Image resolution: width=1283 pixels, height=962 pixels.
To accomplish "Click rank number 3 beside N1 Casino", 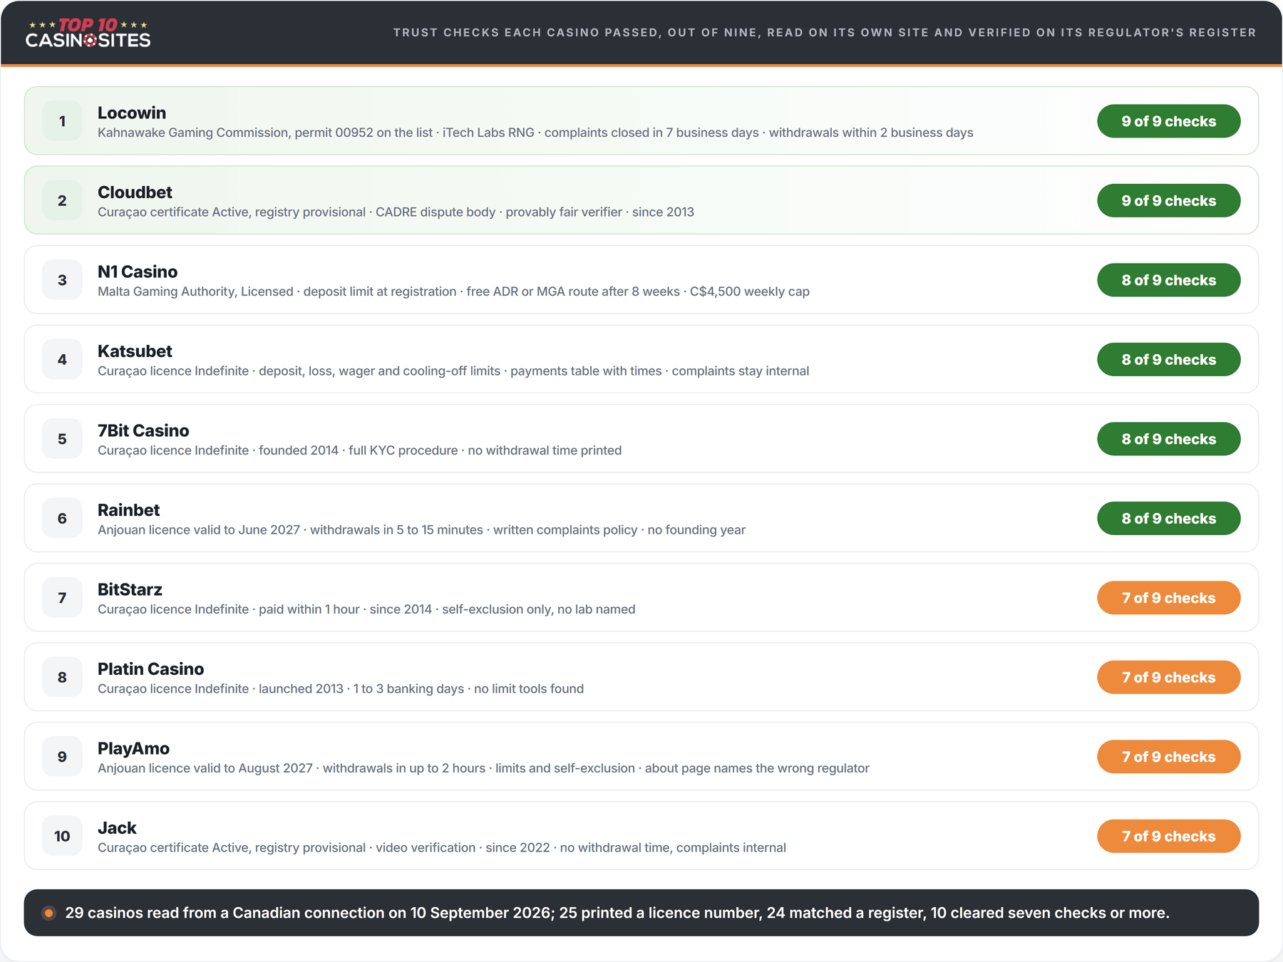I will 62,280.
